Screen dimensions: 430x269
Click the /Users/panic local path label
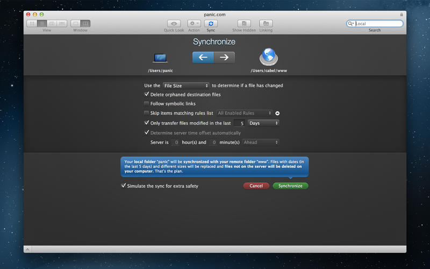[x=160, y=70]
